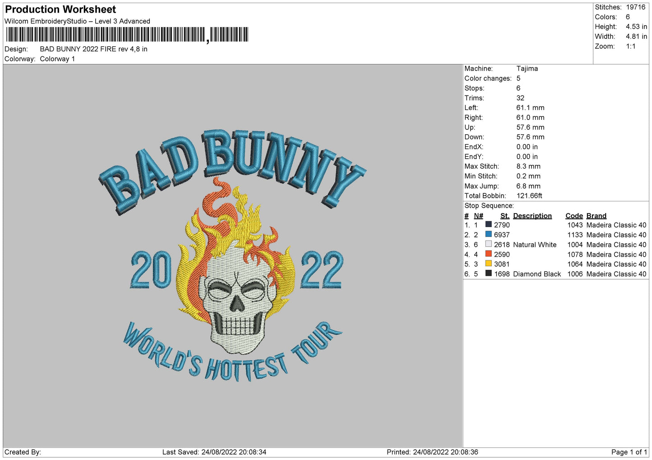Click the Right value '61.0 mm'
Screen dimensions: 652x460
[530, 118]
